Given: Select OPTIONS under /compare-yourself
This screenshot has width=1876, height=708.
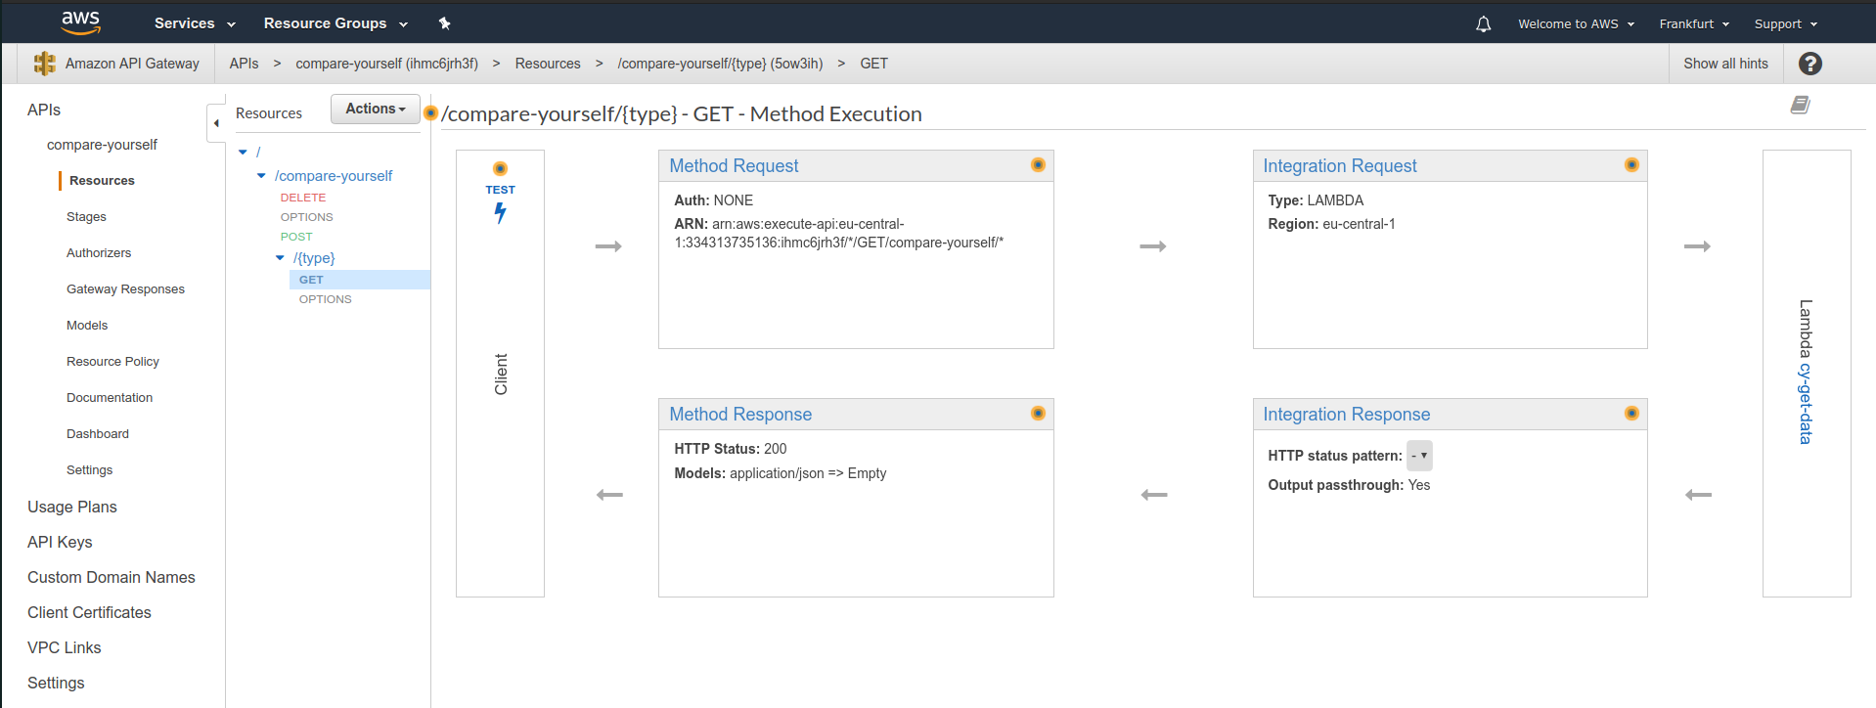Looking at the screenshot, I should point(307,217).
